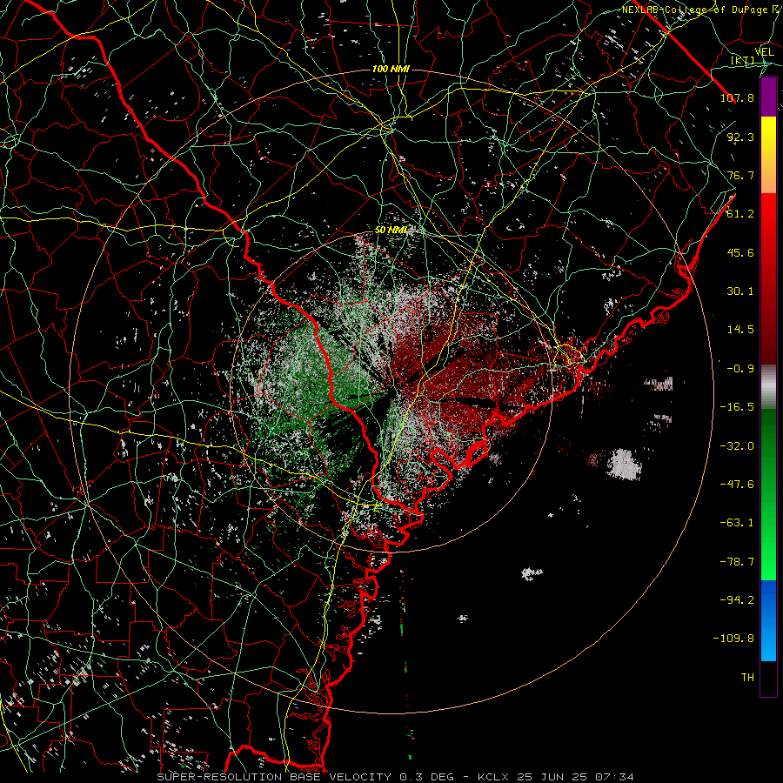Viewport: 783px width, 783px height.
Task: Click the -94.2 velocity scale value
Action: point(737,600)
